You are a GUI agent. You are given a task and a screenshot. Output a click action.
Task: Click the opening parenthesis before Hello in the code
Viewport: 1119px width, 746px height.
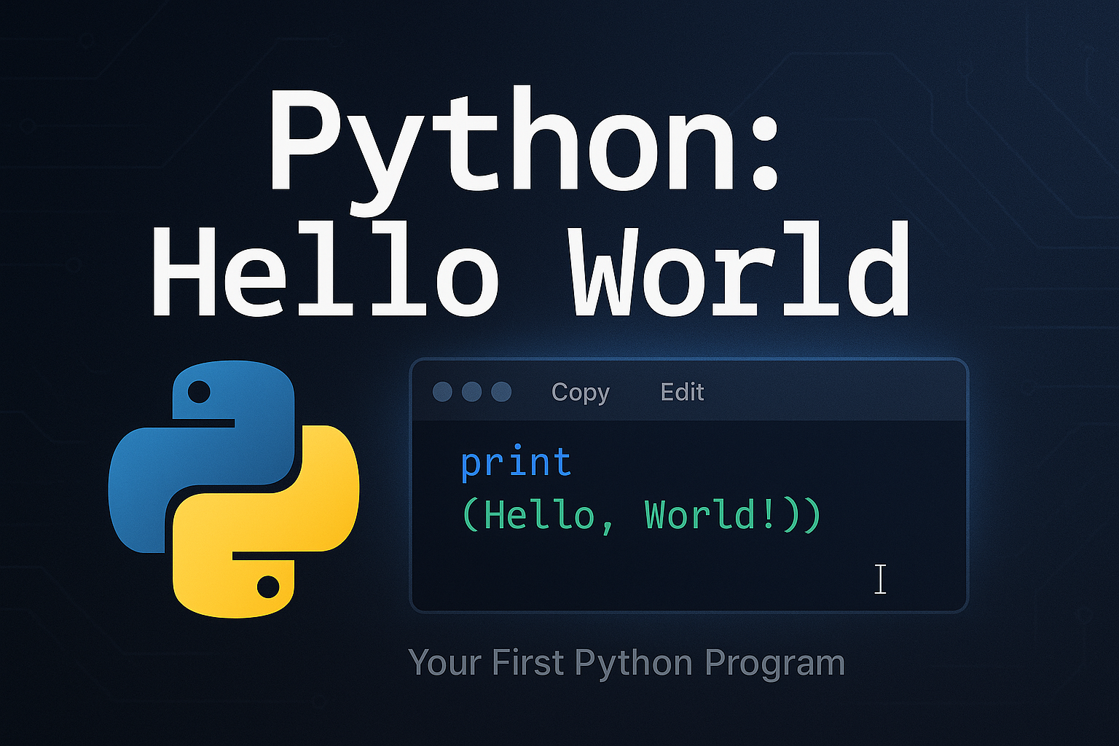coord(471,516)
